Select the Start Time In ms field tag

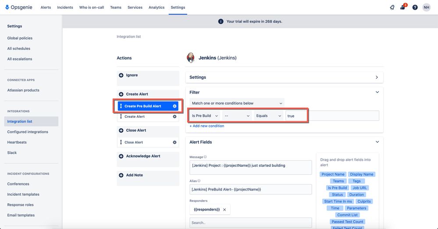pos(338,201)
